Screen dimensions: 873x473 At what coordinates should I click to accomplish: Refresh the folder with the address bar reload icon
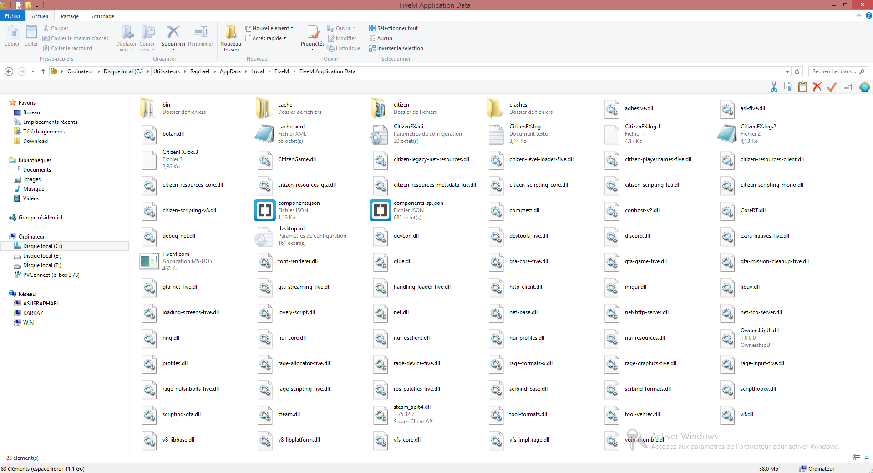[797, 71]
